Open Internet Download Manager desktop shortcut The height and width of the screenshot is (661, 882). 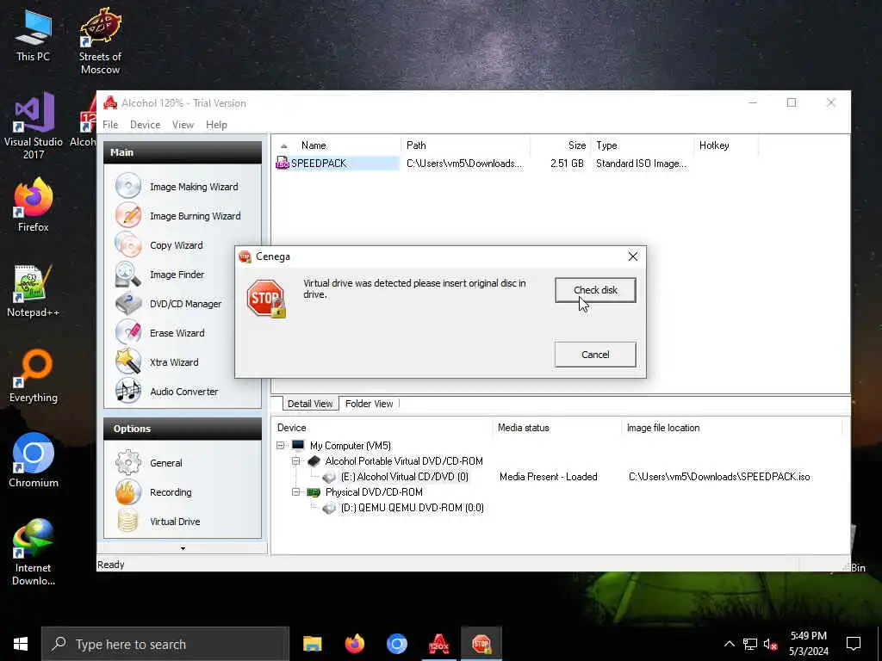(x=33, y=552)
